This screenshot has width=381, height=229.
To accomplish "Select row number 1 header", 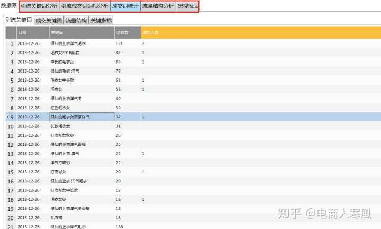I will [11, 43].
